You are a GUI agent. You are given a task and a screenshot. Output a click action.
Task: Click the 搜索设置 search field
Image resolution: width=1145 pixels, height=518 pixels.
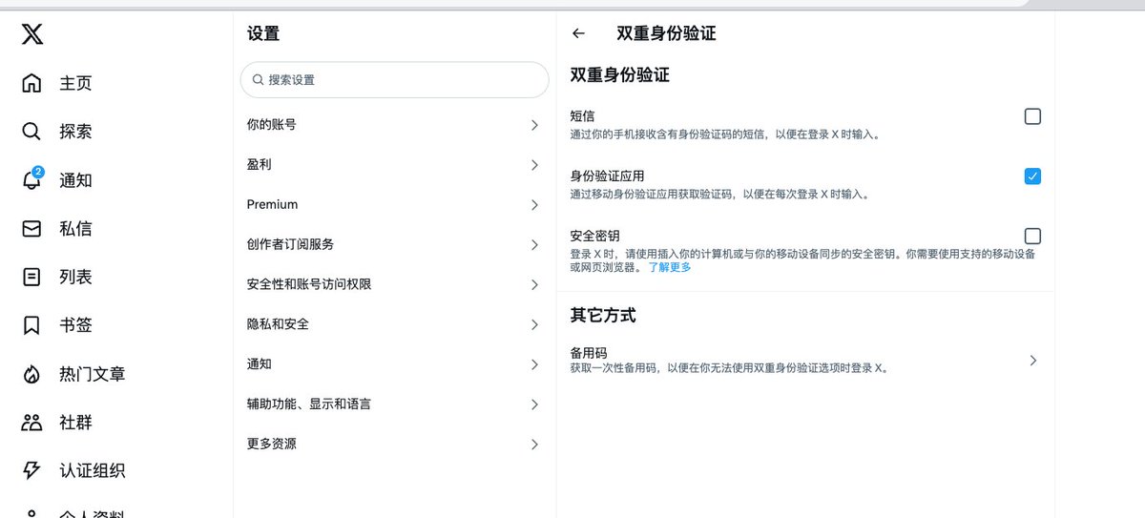(395, 80)
